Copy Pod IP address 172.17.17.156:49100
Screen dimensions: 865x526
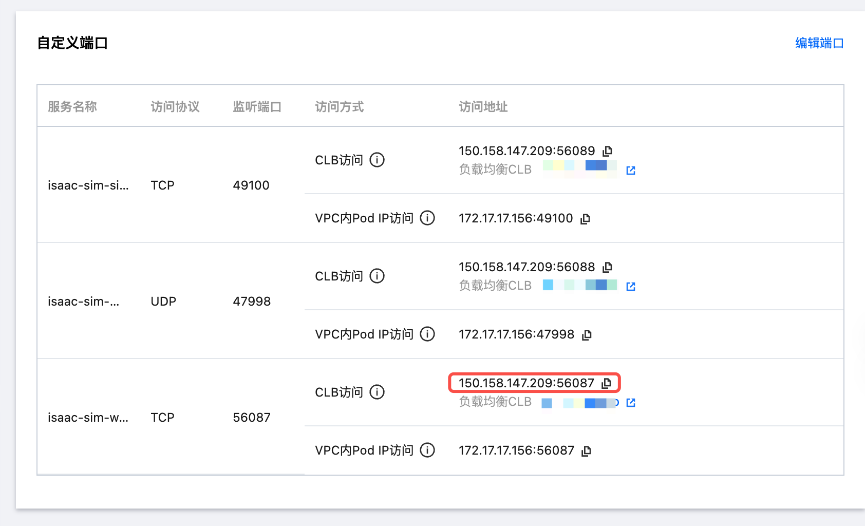click(x=585, y=219)
